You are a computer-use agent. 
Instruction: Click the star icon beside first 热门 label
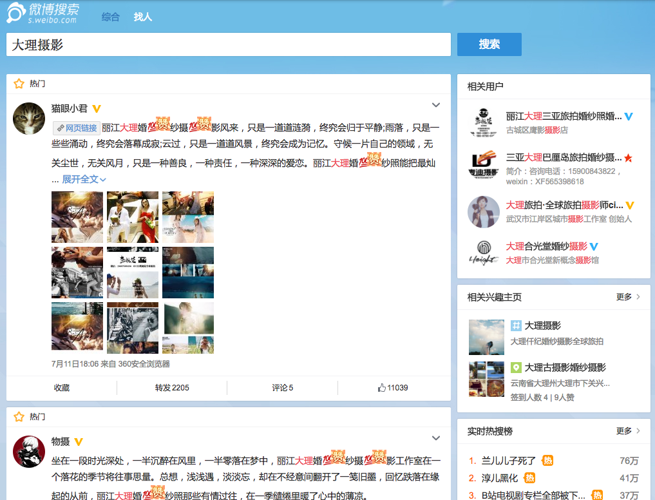click(19, 84)
